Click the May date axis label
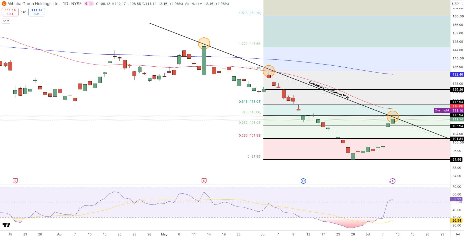Image resolution: width=464 pixels, height=237 pixels. click(164, 234)
